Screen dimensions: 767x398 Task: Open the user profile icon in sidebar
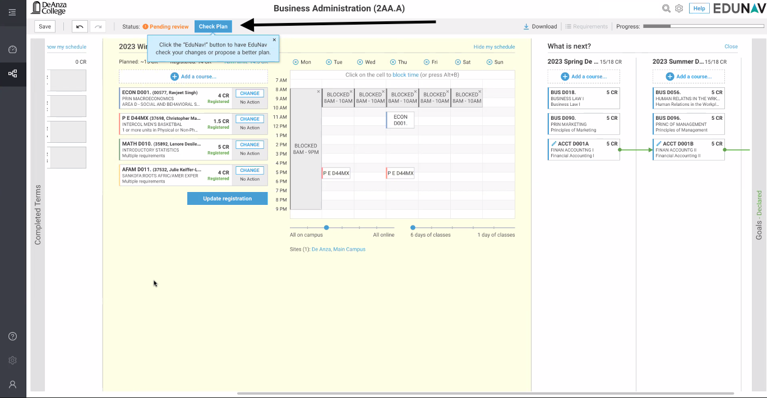click(12, 385)
